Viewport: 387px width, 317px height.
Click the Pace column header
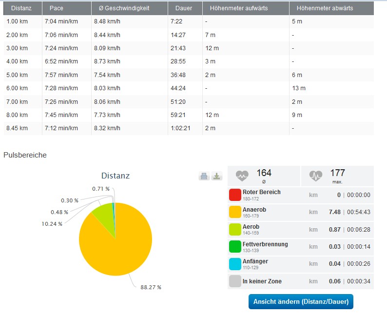(x=57, y=8)
